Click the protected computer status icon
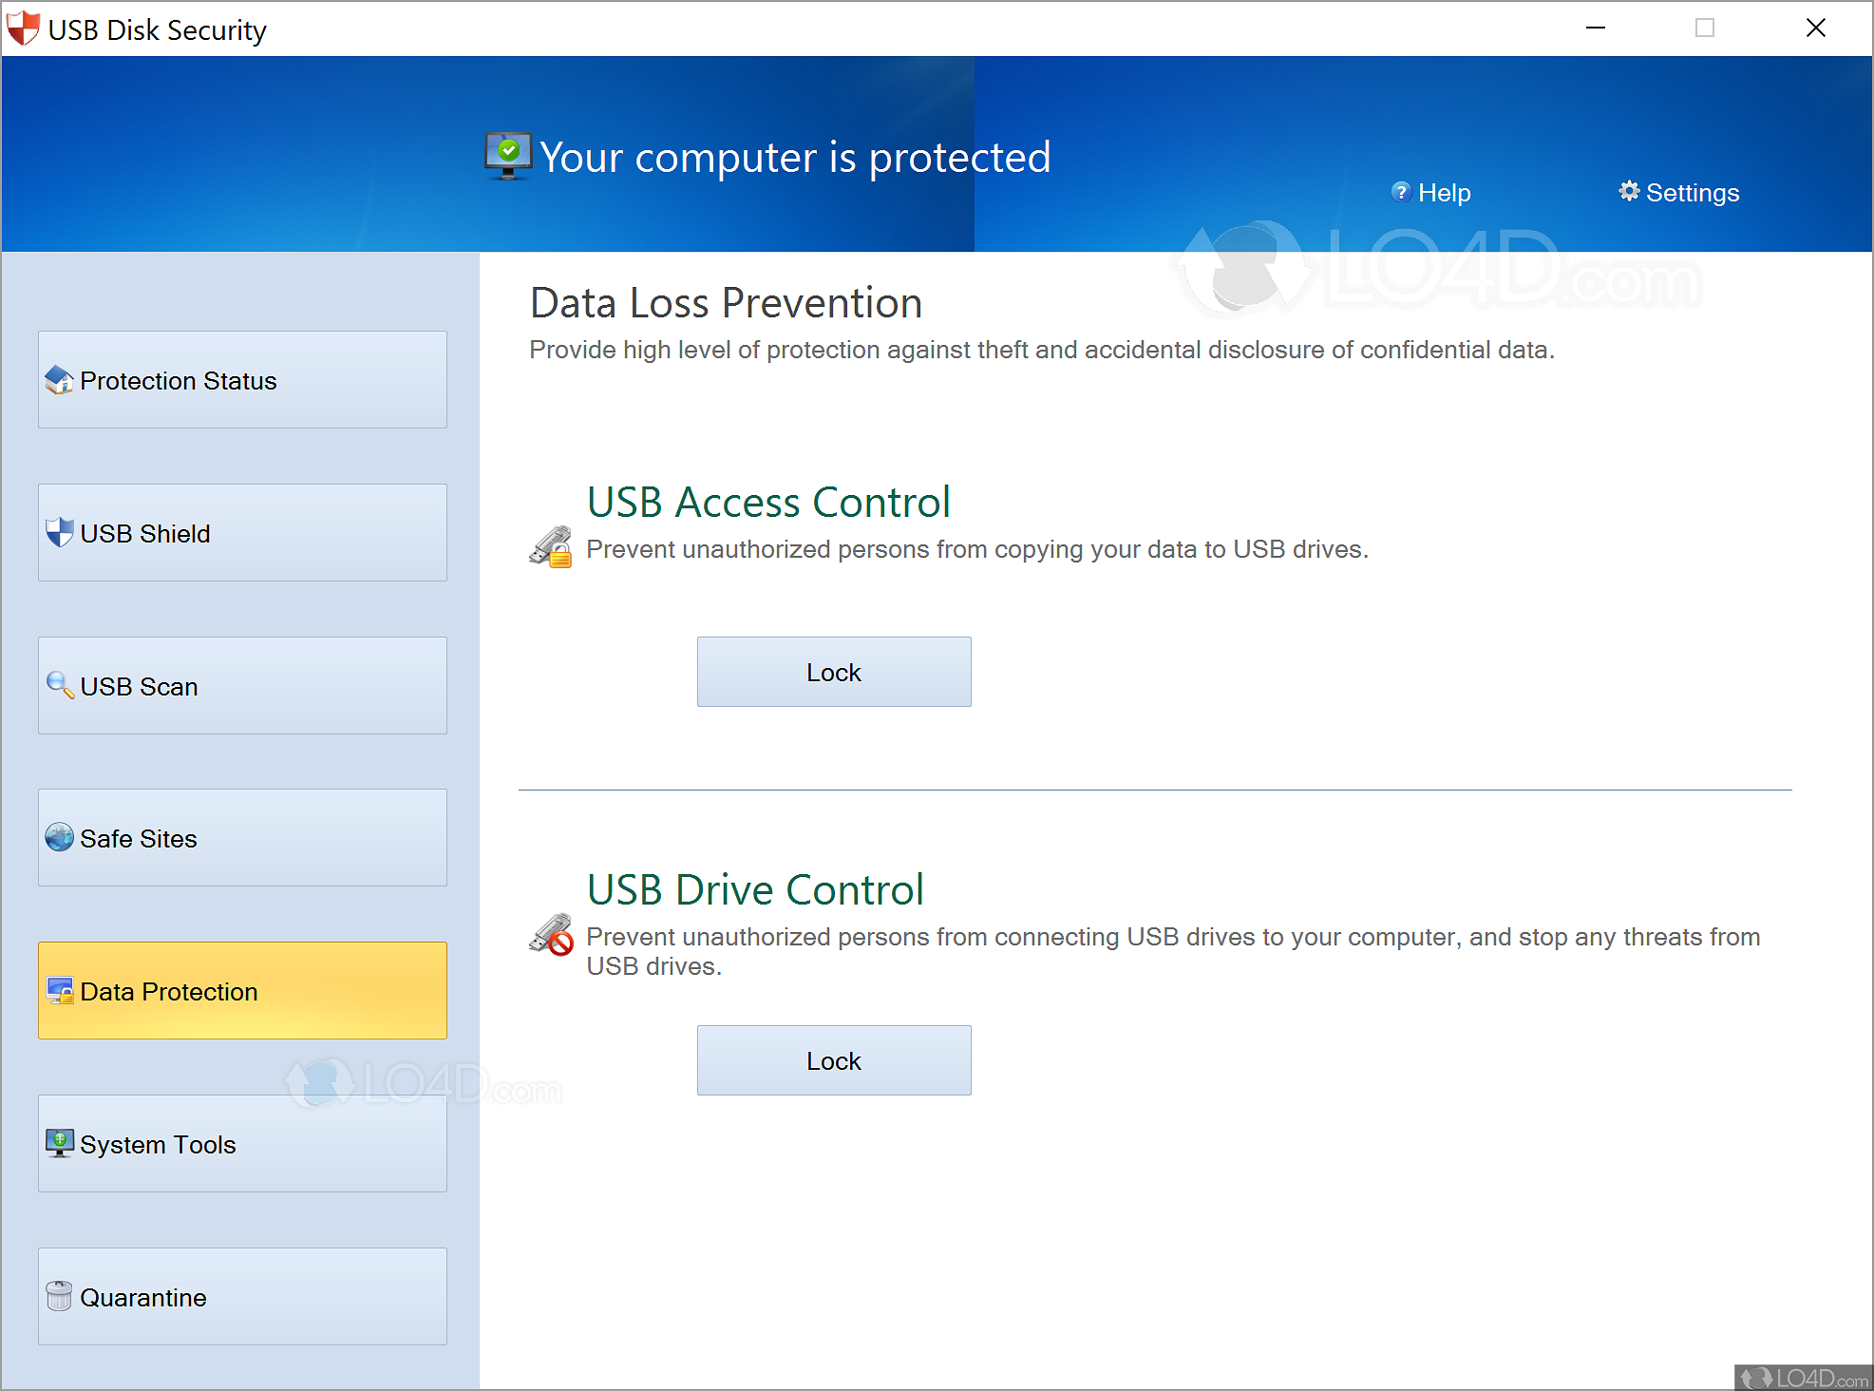Image resolution: width=1874 pixels, height=1391 pixels. click(508, 157)
